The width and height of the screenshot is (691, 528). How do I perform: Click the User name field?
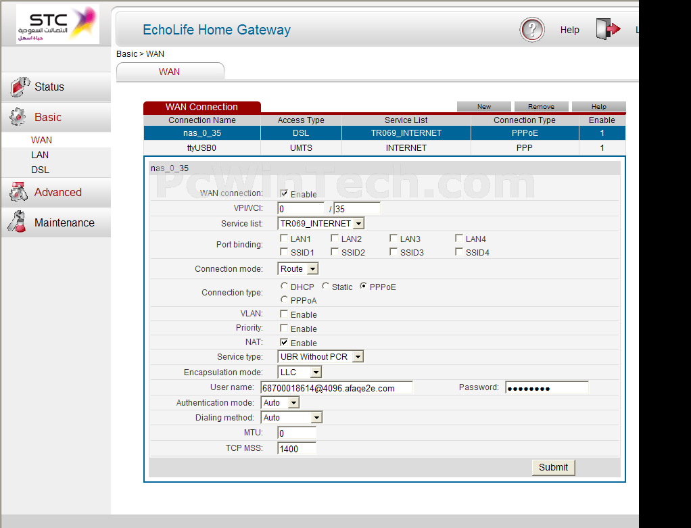(x=337, y=388)
